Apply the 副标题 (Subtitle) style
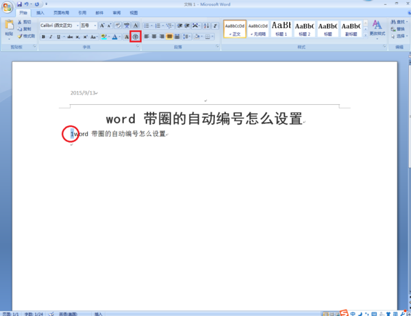Image resolution: width=411 pixels, height=316 pixels. 351,29
